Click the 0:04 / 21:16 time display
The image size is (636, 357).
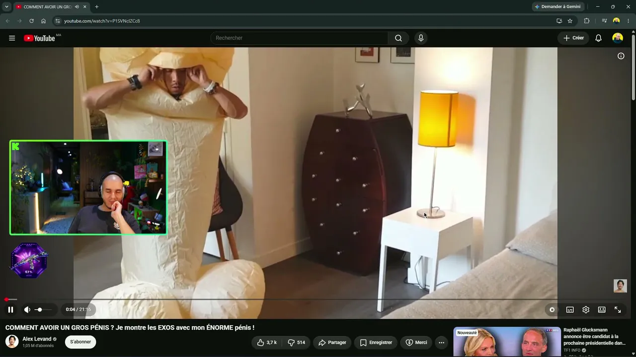(79, 309)
